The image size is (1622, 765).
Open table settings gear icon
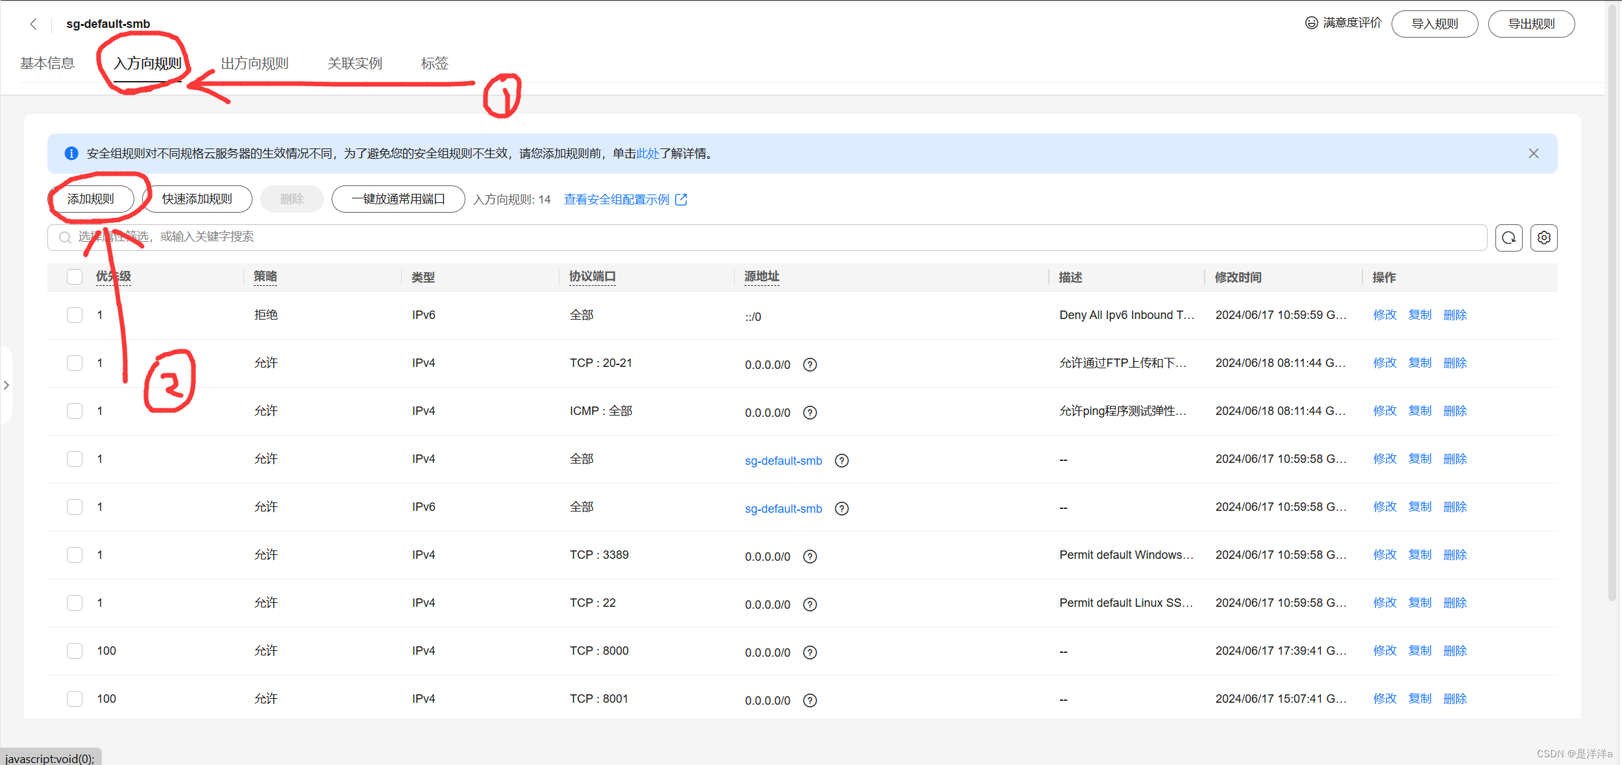(1543, 238)
